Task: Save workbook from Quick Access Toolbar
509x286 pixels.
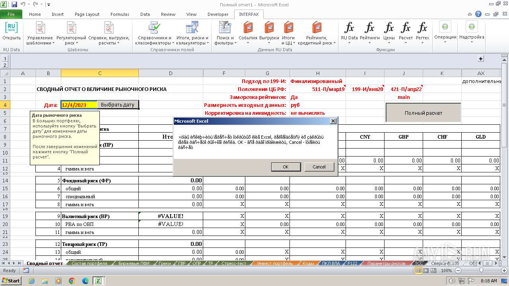Action: [x=14, y=5]
